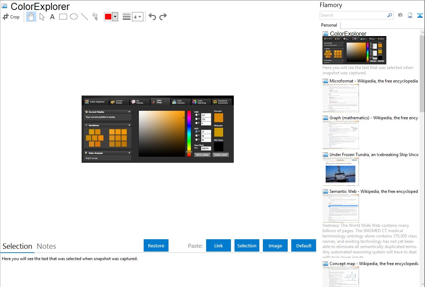
Task: Select the text annotation tool
Action: (x=52, y=17)
